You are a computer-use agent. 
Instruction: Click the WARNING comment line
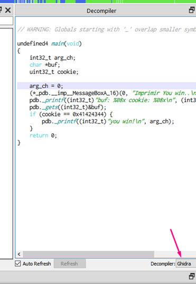[107, 30]
